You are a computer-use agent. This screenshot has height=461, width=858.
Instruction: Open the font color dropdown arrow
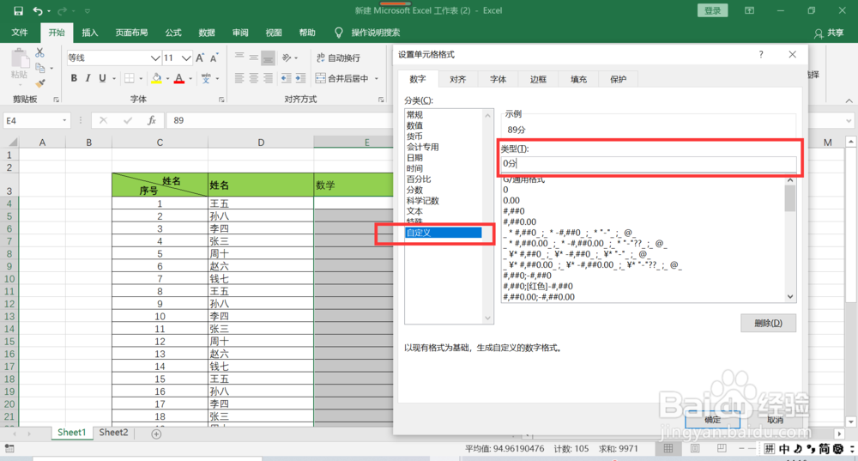(x=190, y=78)
